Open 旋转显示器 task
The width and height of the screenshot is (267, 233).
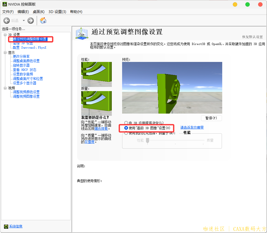click(x=21, y=65)
